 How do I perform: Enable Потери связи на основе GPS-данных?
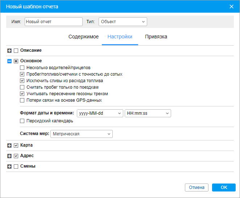[x=22, y=100]
